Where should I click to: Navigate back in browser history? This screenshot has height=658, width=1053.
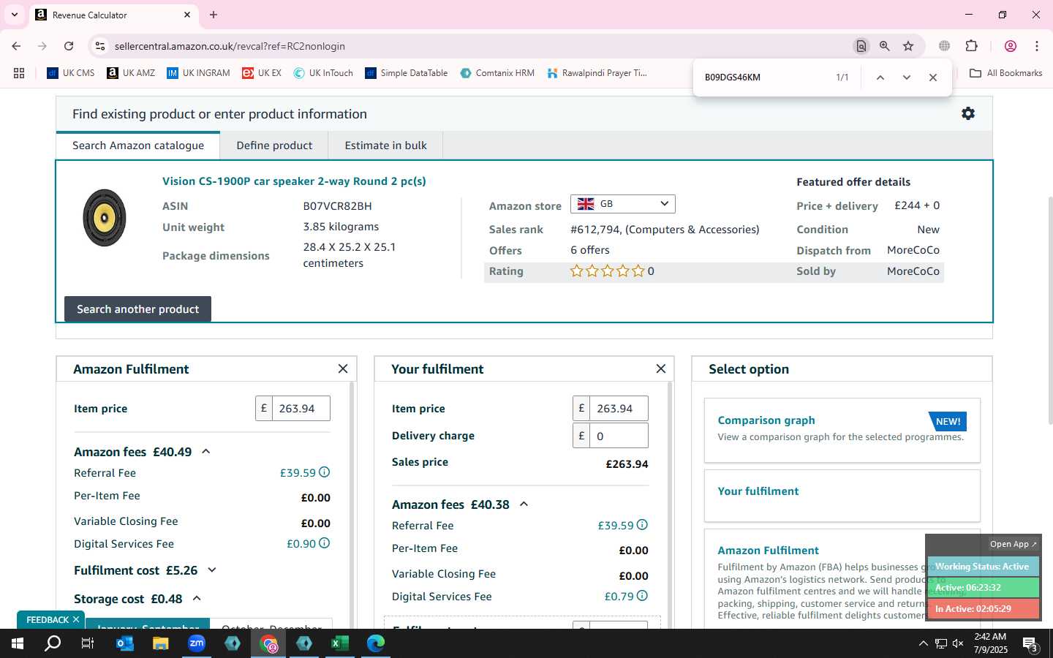(16, 46)
